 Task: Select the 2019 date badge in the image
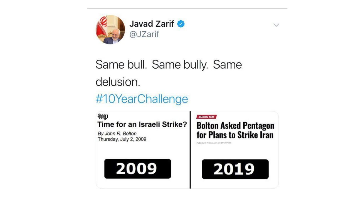coord(235,168)
